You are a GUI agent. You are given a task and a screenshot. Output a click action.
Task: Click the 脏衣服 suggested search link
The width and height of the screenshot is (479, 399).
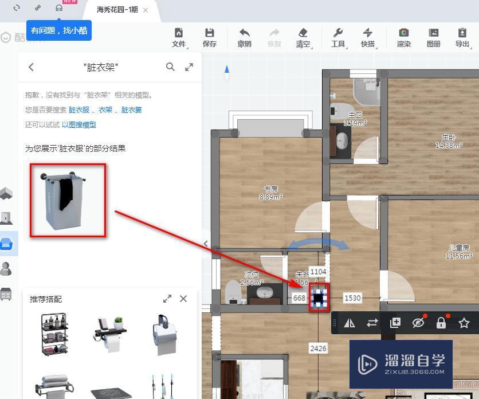[x=79, y=109]
